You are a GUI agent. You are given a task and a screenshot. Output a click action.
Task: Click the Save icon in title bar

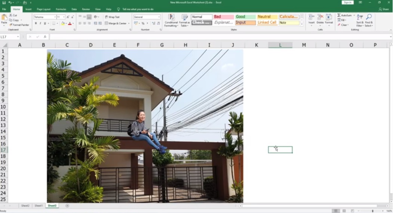[x=4, y=3]
